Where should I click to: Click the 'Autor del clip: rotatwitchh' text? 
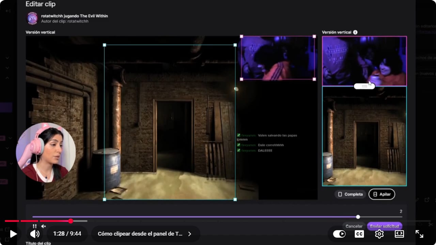[65, 21]
